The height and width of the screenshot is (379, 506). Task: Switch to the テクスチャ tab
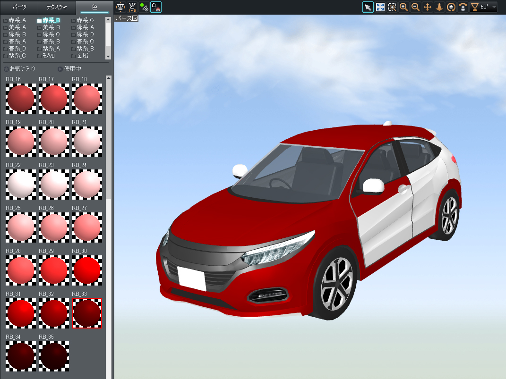pyautogui.click(x=57, y=7)
